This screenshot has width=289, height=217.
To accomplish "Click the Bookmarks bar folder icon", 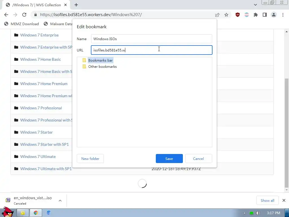I will point(84,60).
